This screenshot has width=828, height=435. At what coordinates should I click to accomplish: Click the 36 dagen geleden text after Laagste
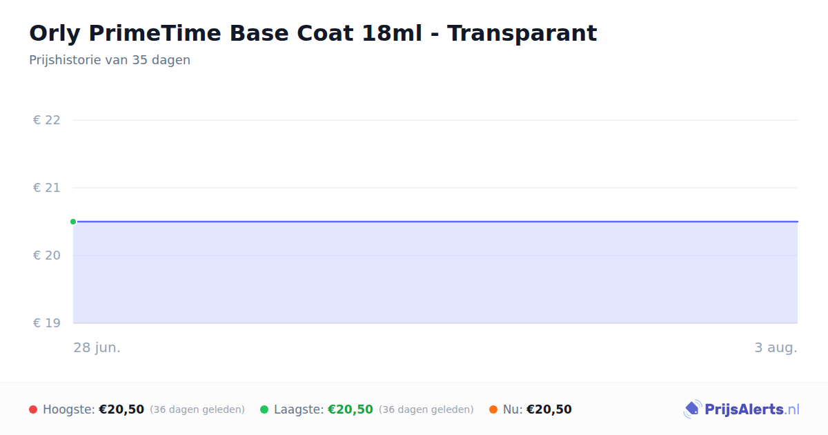coord(426,409)
